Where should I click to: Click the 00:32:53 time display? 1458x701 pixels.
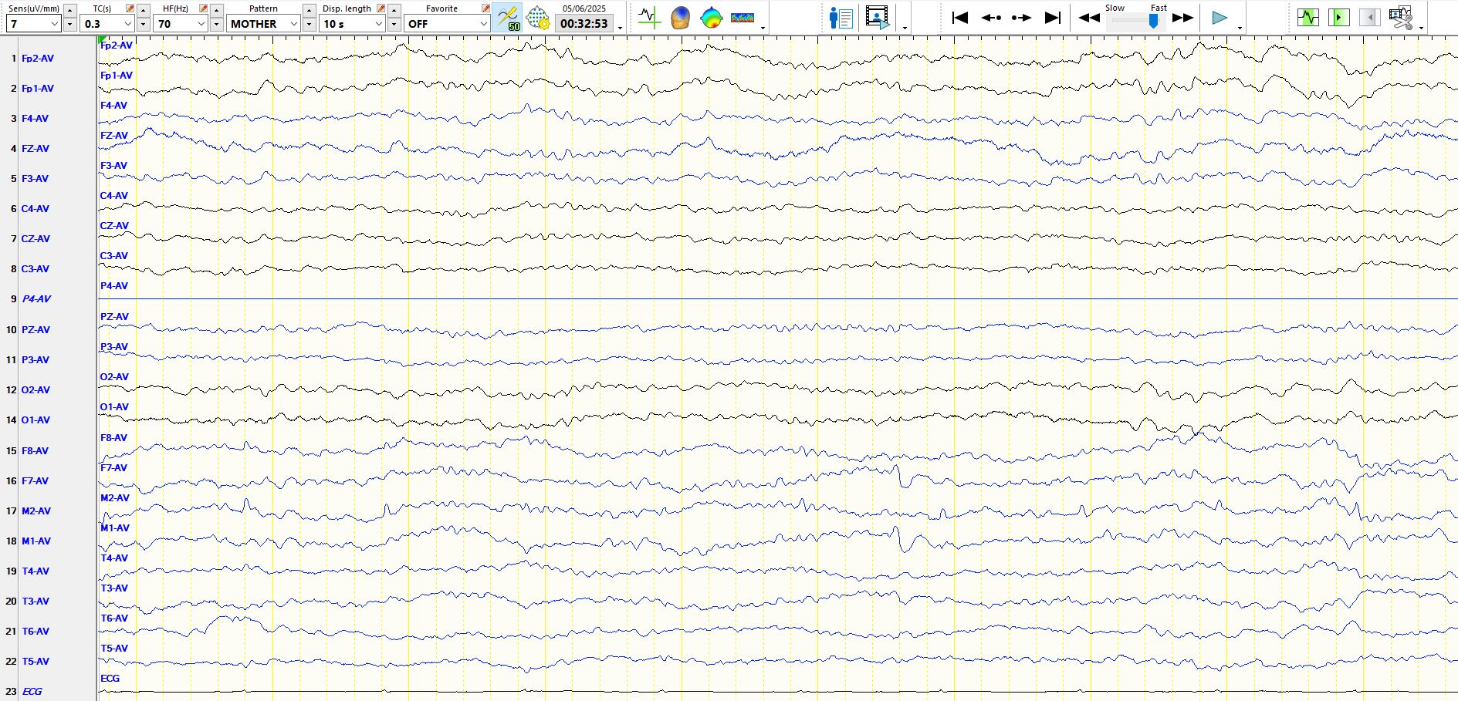[584, 24]
